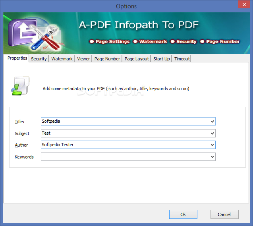Click into the Subject field containing Test
The width and height of the screenshot is (253, 226).
pos(128,133)
